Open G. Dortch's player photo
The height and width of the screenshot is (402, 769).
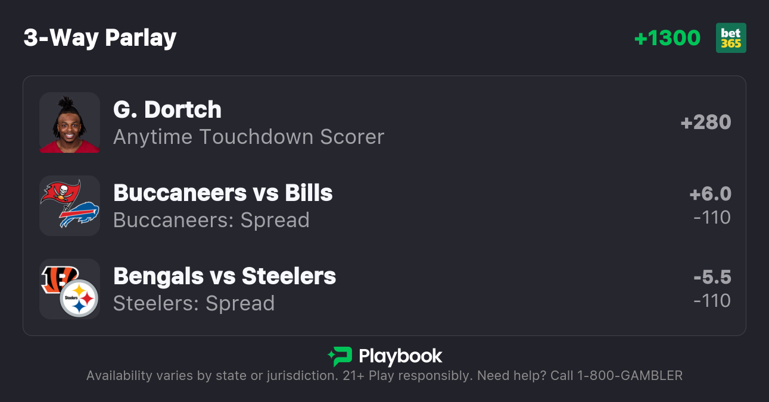69,123
